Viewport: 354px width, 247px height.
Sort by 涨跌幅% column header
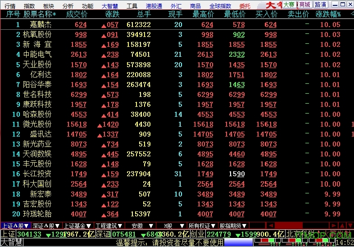[x=328, y=14]
